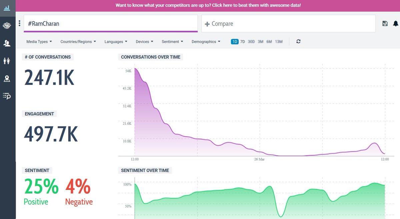Image resolution: width=400 pixels, height=219 pixels.
Task: Select the 6M time range
Action: point(269,42)
